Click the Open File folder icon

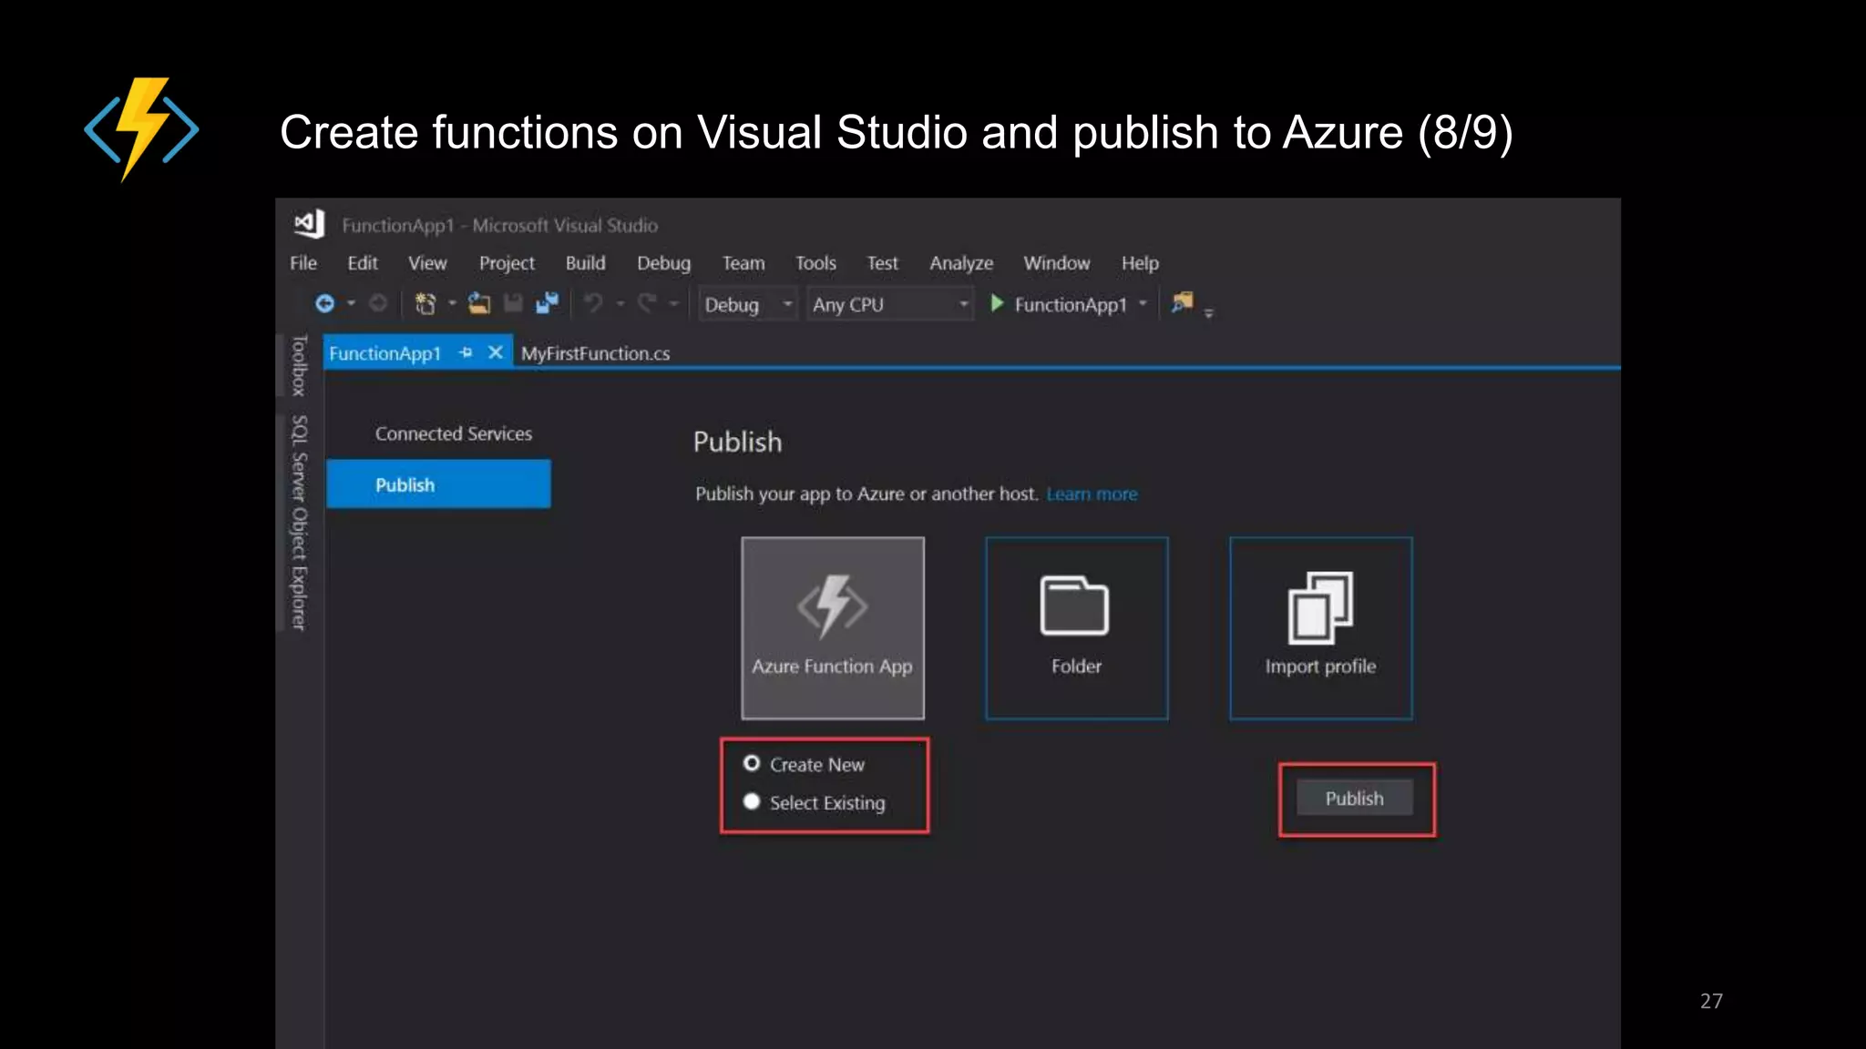tap(479, 303)
